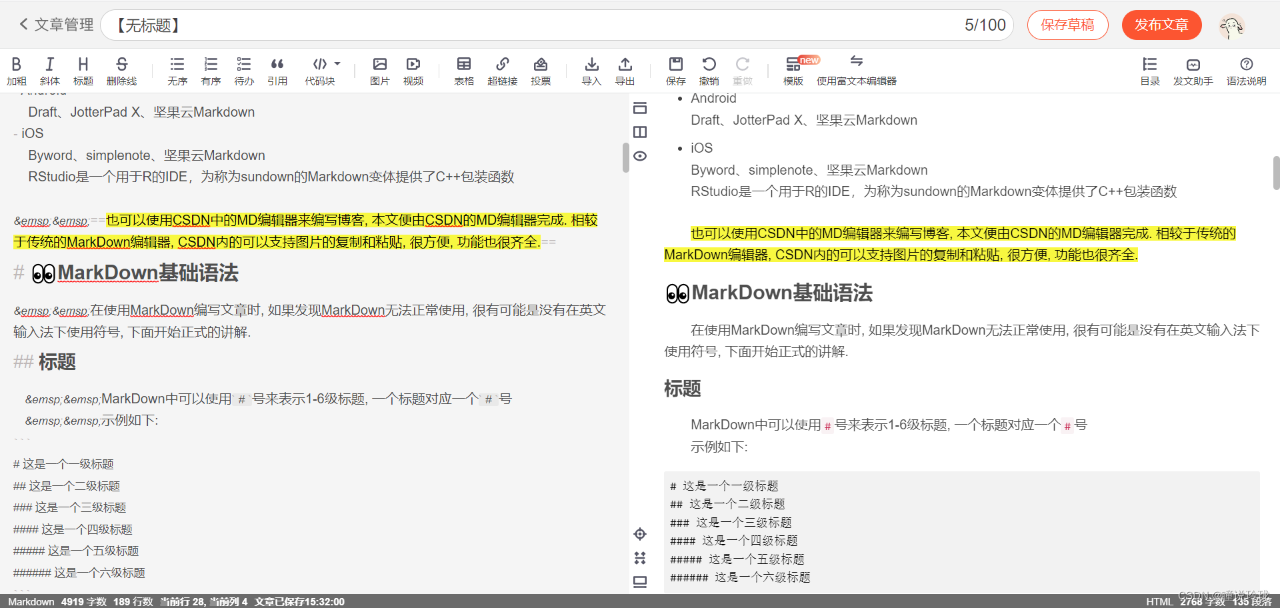Toggle bottom status panel icon
This screenshot has width=1280, height=608.
(x=640, y=582)
